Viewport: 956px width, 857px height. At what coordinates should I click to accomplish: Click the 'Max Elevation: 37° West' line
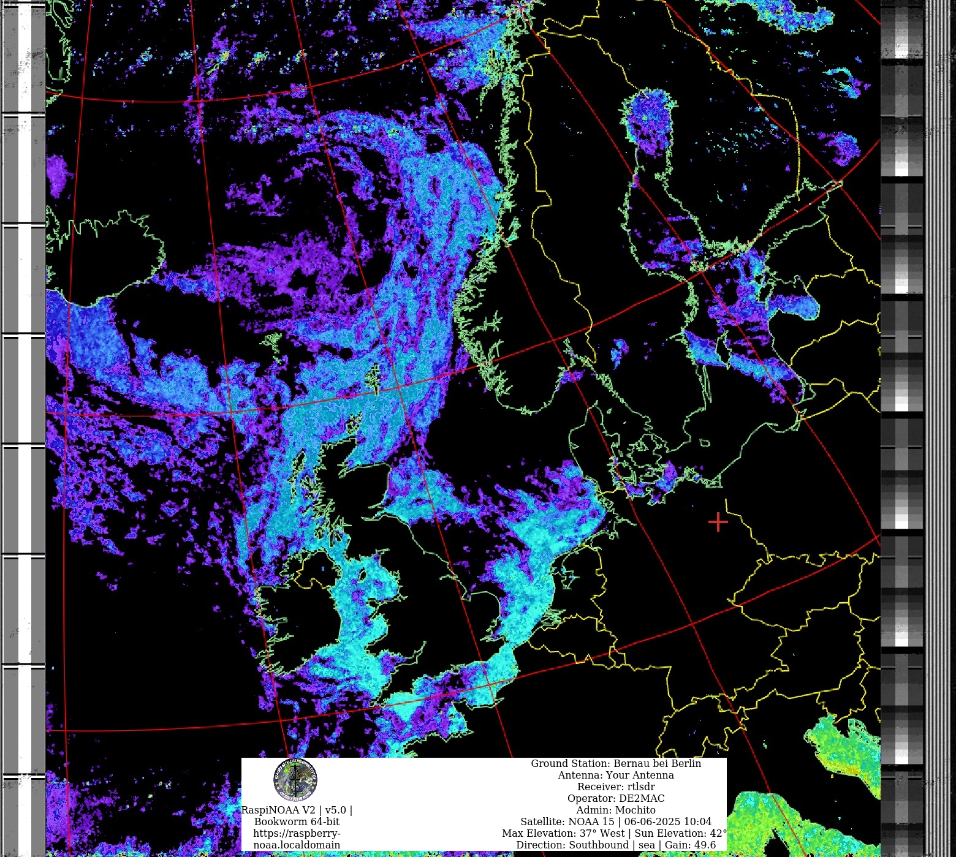(614, 833)
